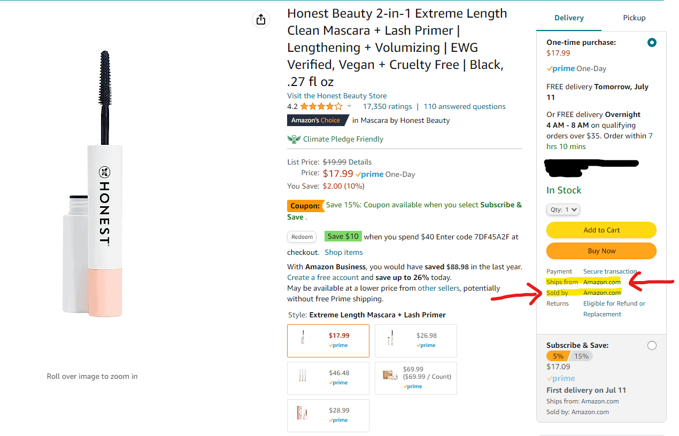
Task: Click the Buy Now button
Action: point(601,251)
